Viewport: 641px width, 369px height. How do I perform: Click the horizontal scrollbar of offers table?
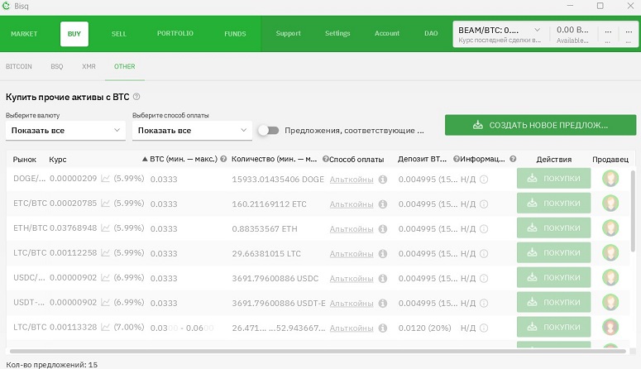(318, 351)
